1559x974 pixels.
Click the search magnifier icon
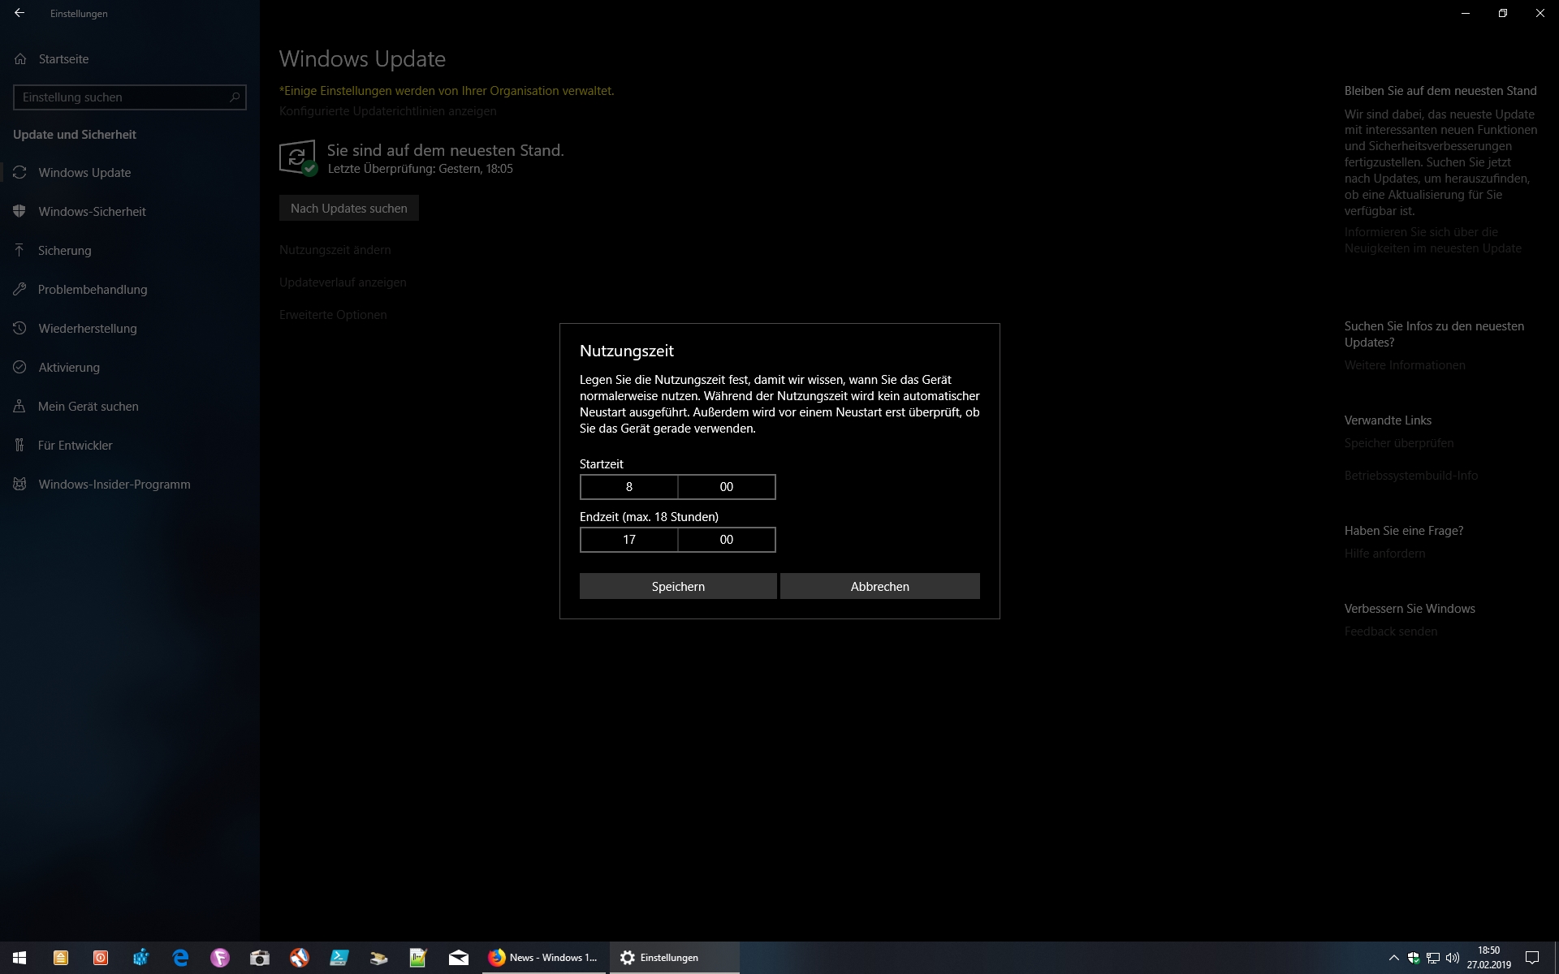click(x=235, y=97)
